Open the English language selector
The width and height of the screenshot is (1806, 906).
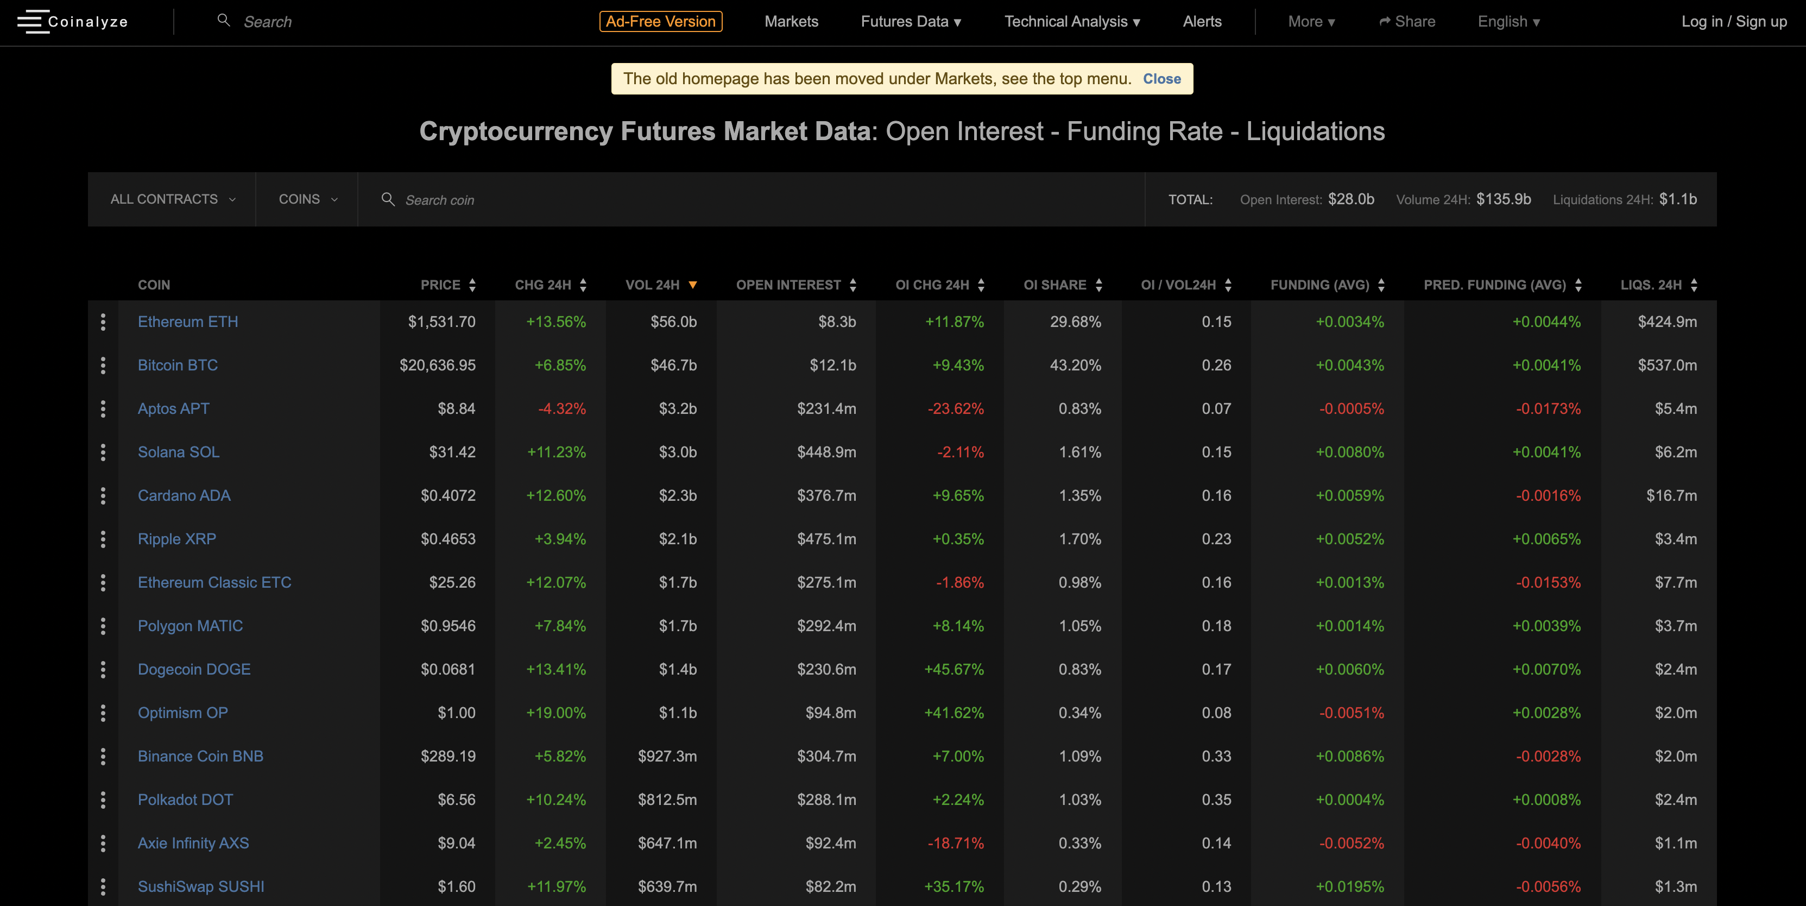point(1509,22)
